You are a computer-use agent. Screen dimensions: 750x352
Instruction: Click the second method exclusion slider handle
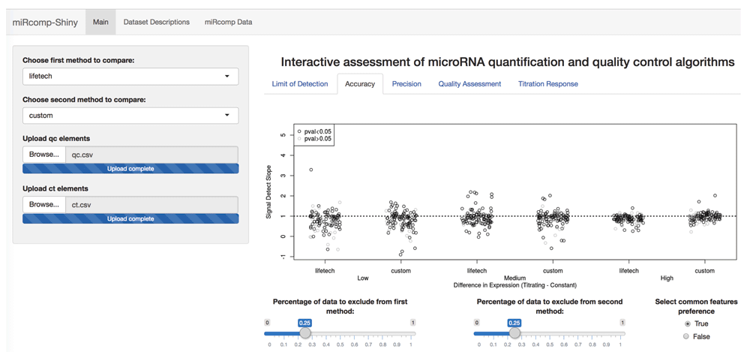point(514,332)
